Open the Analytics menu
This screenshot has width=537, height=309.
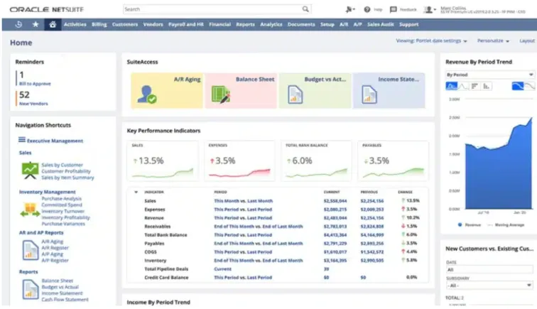coord(271,24)
